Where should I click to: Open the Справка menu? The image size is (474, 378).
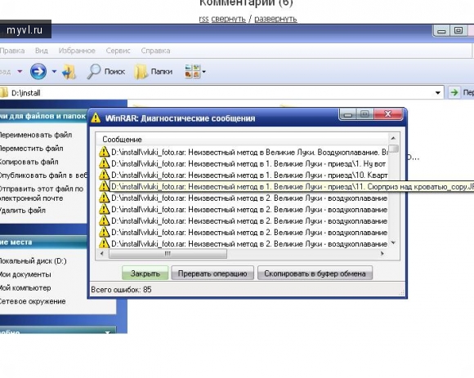pos(155,51)
